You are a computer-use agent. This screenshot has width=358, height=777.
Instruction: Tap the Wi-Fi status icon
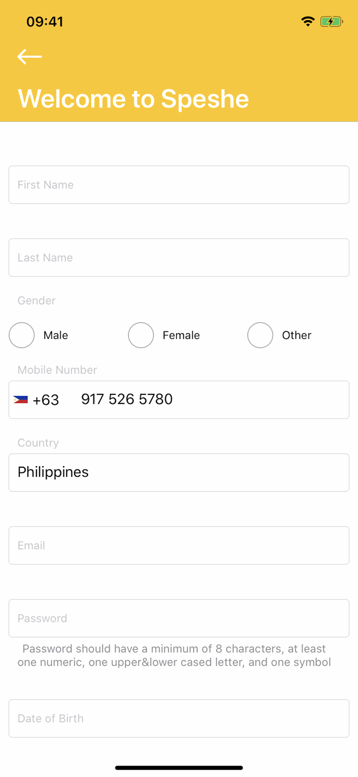pyautogui.click(x=308, y=21)
